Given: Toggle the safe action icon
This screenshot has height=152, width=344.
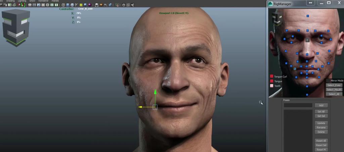Looking at the screenshot, I should point(52,5).
